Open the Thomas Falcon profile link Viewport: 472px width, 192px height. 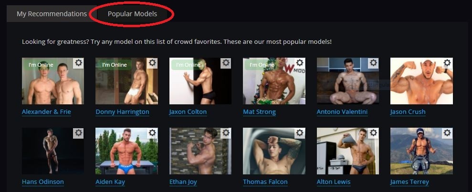click(265, 182)
